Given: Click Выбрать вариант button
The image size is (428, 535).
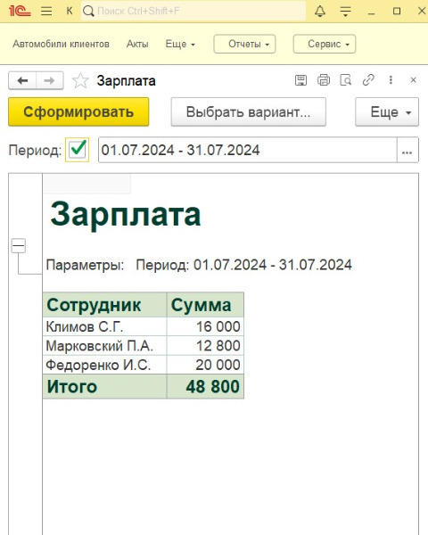Looking at the screenshot, I should 249,112.
